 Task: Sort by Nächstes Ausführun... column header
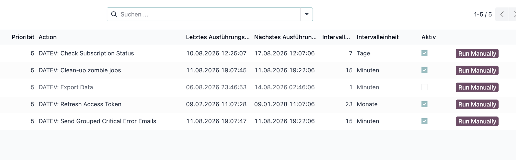tap(285, 37)
